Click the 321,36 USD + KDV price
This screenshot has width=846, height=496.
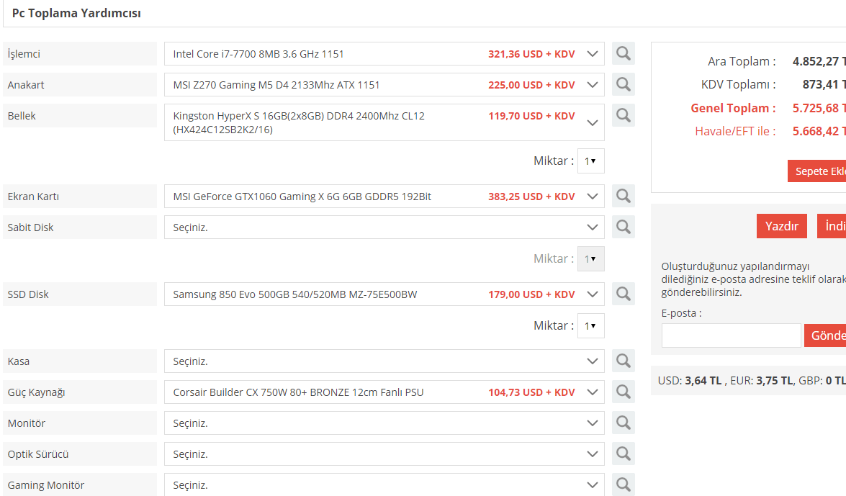pos(531,54)
